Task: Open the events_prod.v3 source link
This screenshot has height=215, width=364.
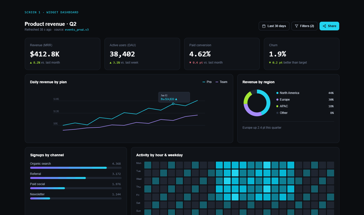Action: point(77,30)
